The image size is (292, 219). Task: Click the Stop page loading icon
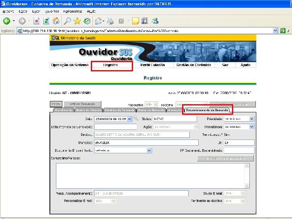coord(36,21)
